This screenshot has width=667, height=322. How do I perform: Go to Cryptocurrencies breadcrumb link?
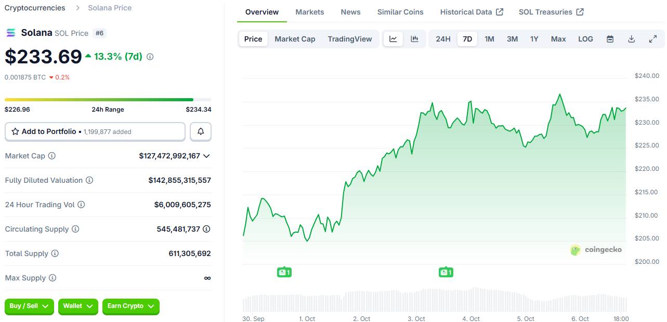tap(35, 8)
